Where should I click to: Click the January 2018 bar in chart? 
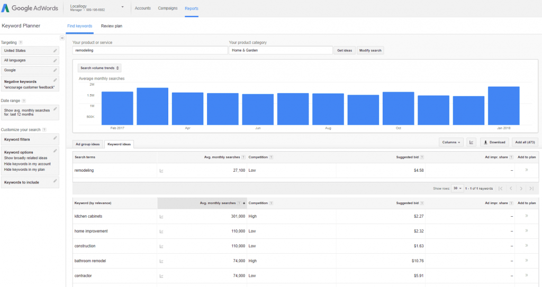tap(503, 106)
